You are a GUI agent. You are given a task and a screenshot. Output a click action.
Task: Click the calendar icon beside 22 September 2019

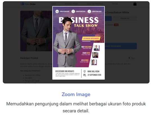pyautogui.click(x=85, y=75)
